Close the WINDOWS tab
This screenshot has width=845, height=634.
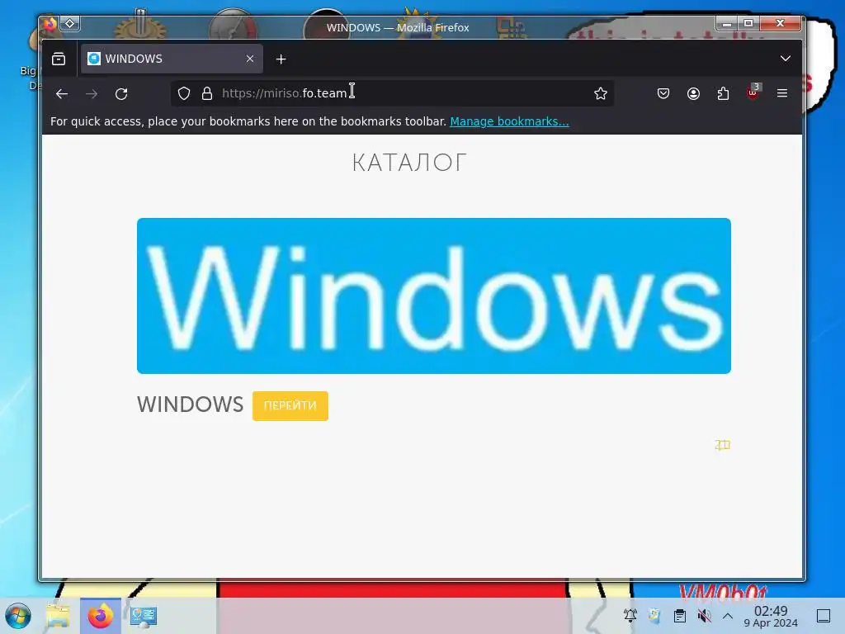point(249,59)
